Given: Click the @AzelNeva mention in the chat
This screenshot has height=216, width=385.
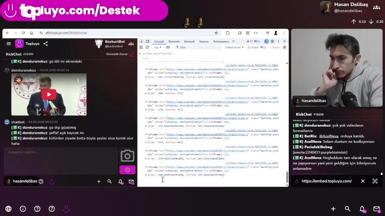Looking at the screenshot, I should click(x=329, y=136).
